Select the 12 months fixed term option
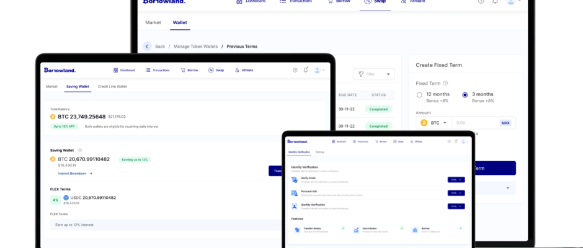The width and height of the screenshot is (583, 248). point(419,95)
